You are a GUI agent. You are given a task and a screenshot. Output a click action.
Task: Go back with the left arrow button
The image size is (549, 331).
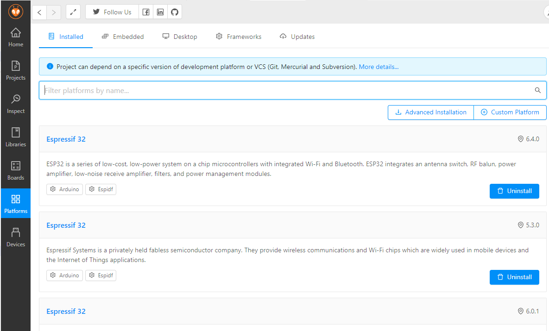point(39,12)
